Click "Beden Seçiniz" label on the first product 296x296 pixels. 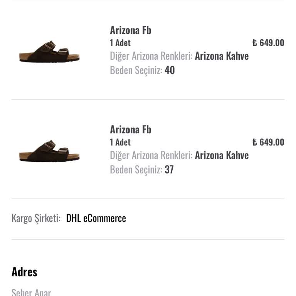136,71
